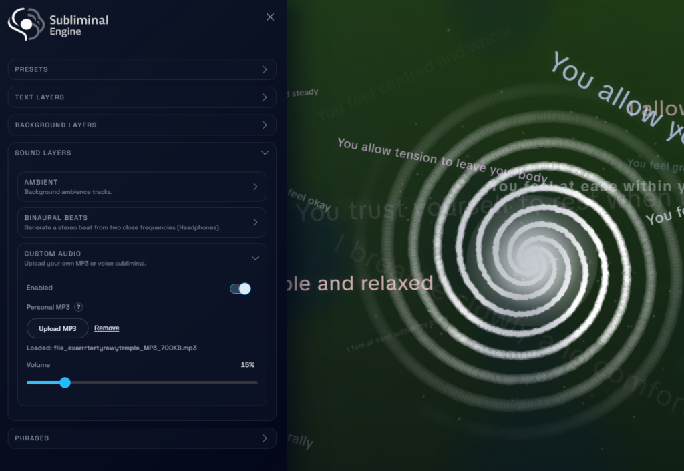
Task: Disable the custom audio Enabled toggle
Action: pos(240,288)
